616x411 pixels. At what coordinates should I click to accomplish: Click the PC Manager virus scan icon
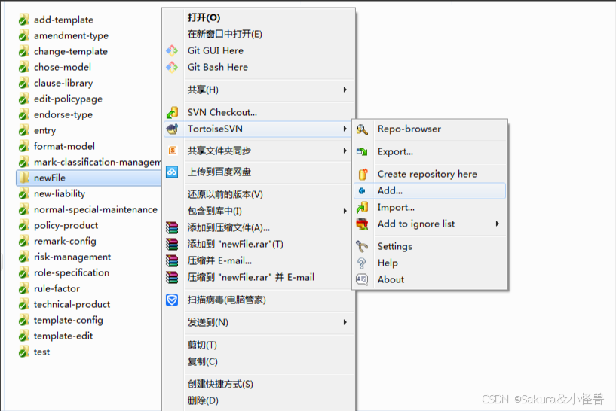172,300
